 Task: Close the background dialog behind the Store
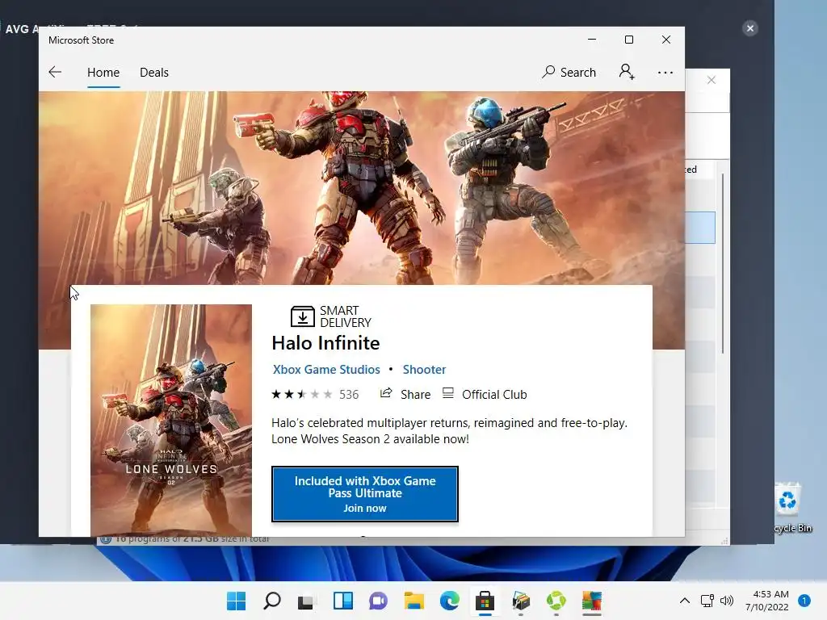tap(712, 80)
